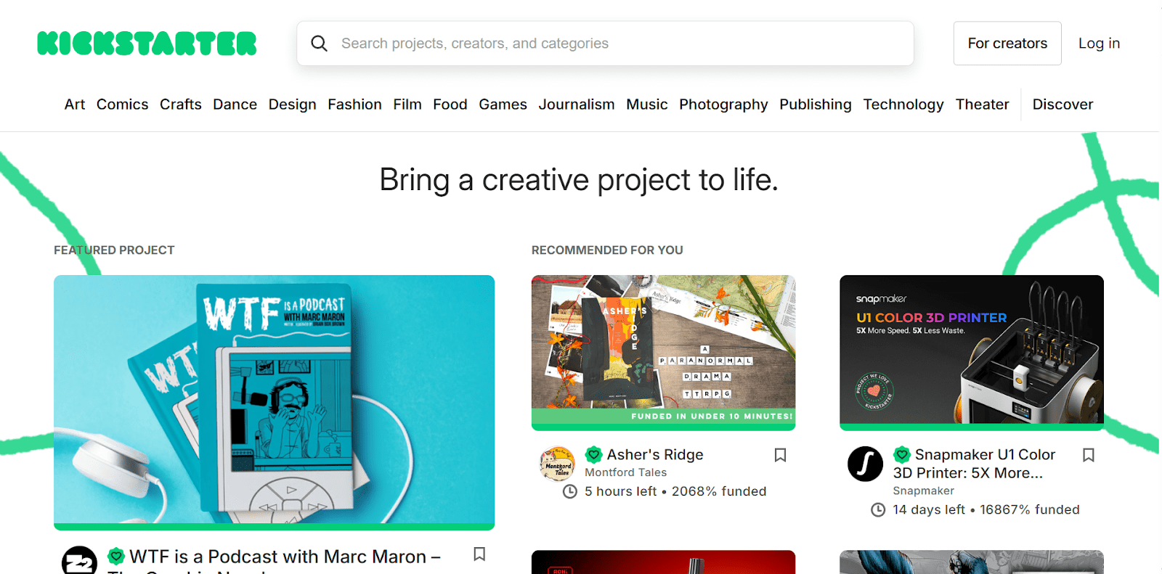Click the Snapmaker creator avatar icon

(x=865, y=464)
